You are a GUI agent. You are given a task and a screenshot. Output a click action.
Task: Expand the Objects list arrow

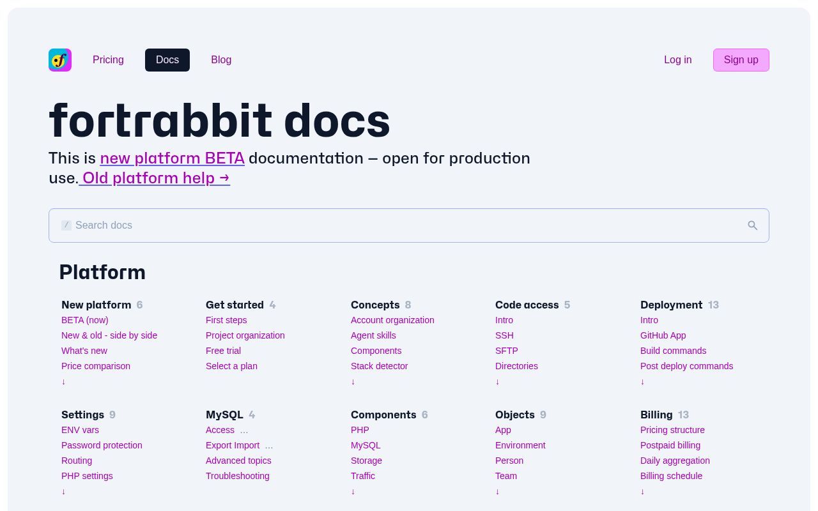497,491
